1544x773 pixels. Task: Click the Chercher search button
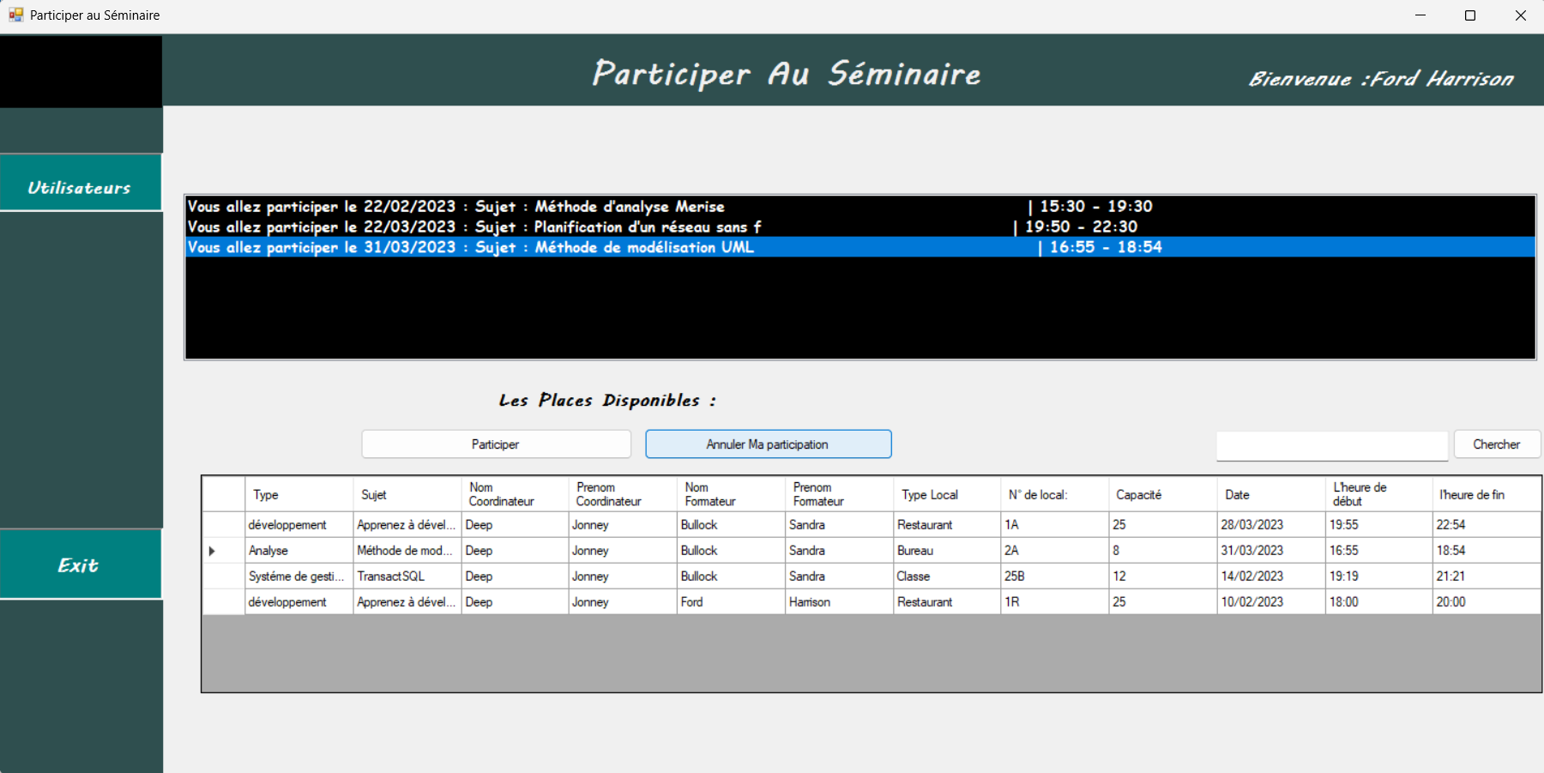1497,444
